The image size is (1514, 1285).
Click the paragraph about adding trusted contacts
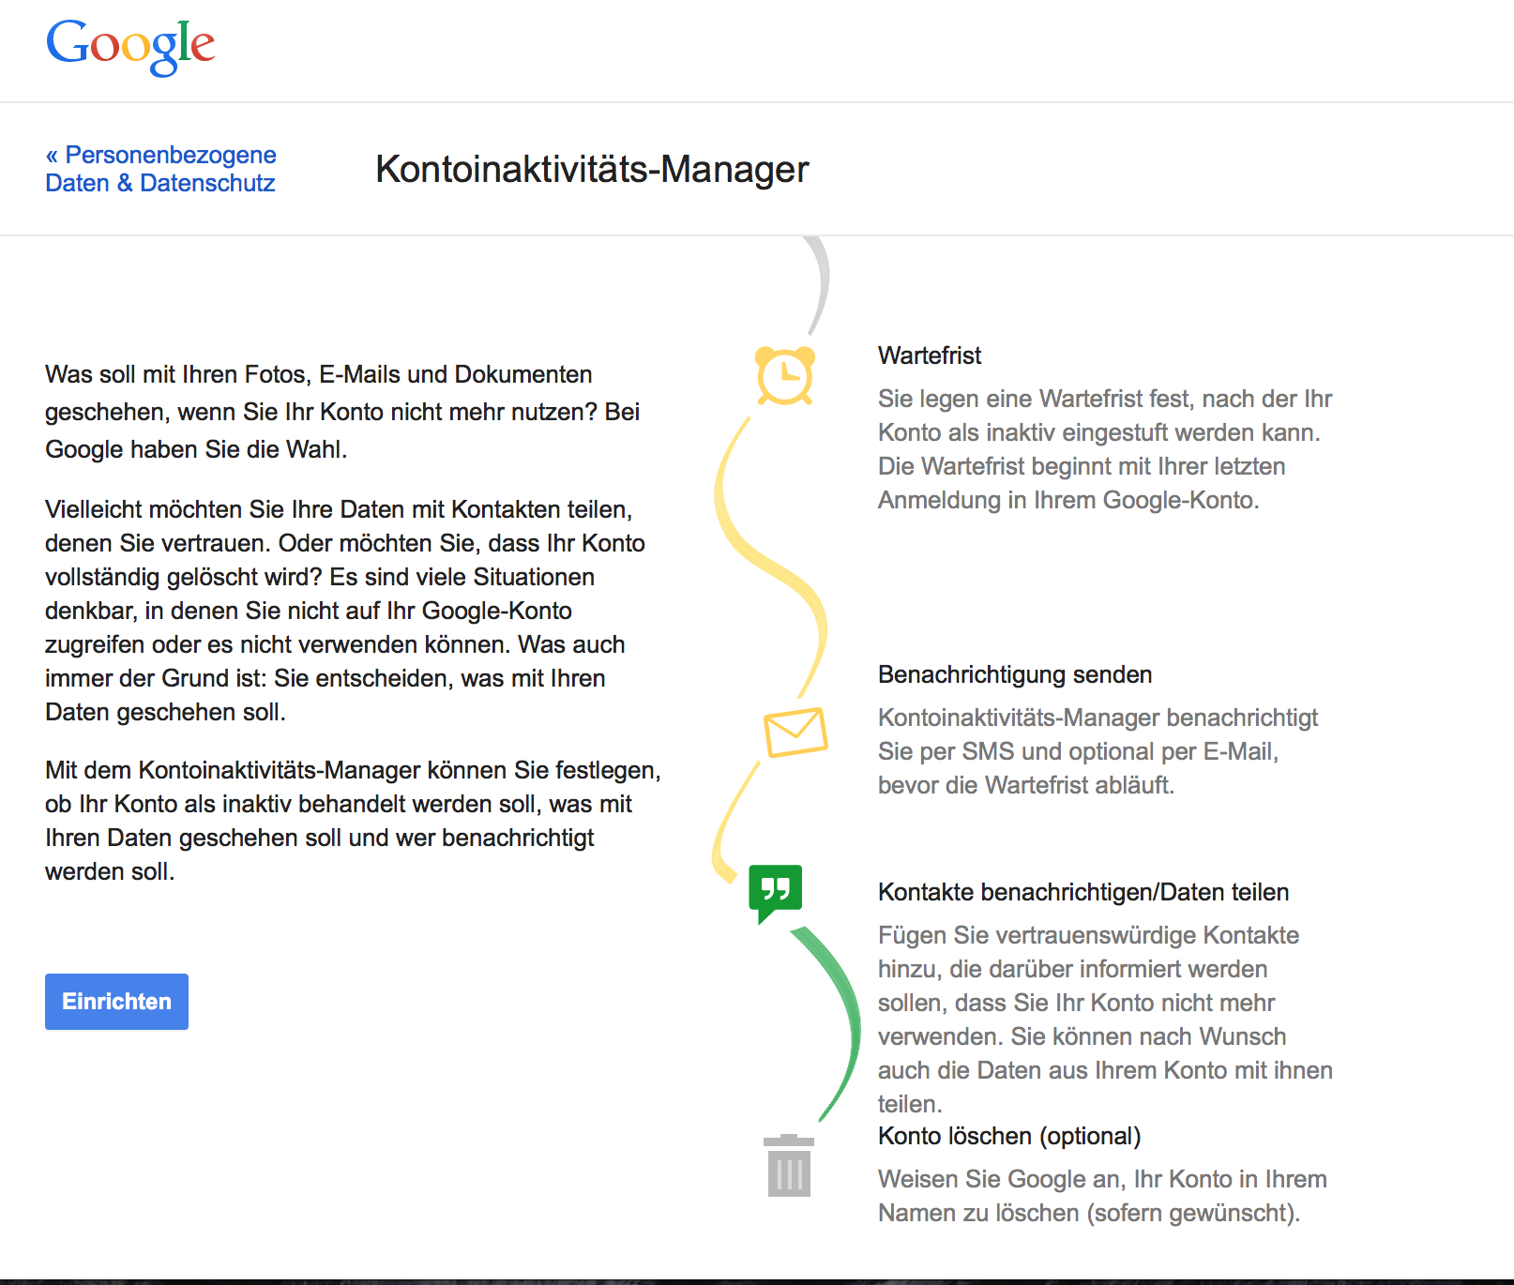coord(1104,1020)
